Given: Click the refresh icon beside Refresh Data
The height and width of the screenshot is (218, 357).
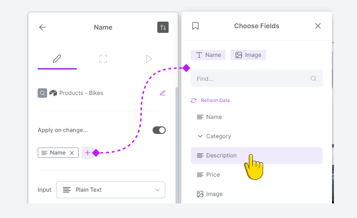Looking at the screenshot, I should (194, 101).
